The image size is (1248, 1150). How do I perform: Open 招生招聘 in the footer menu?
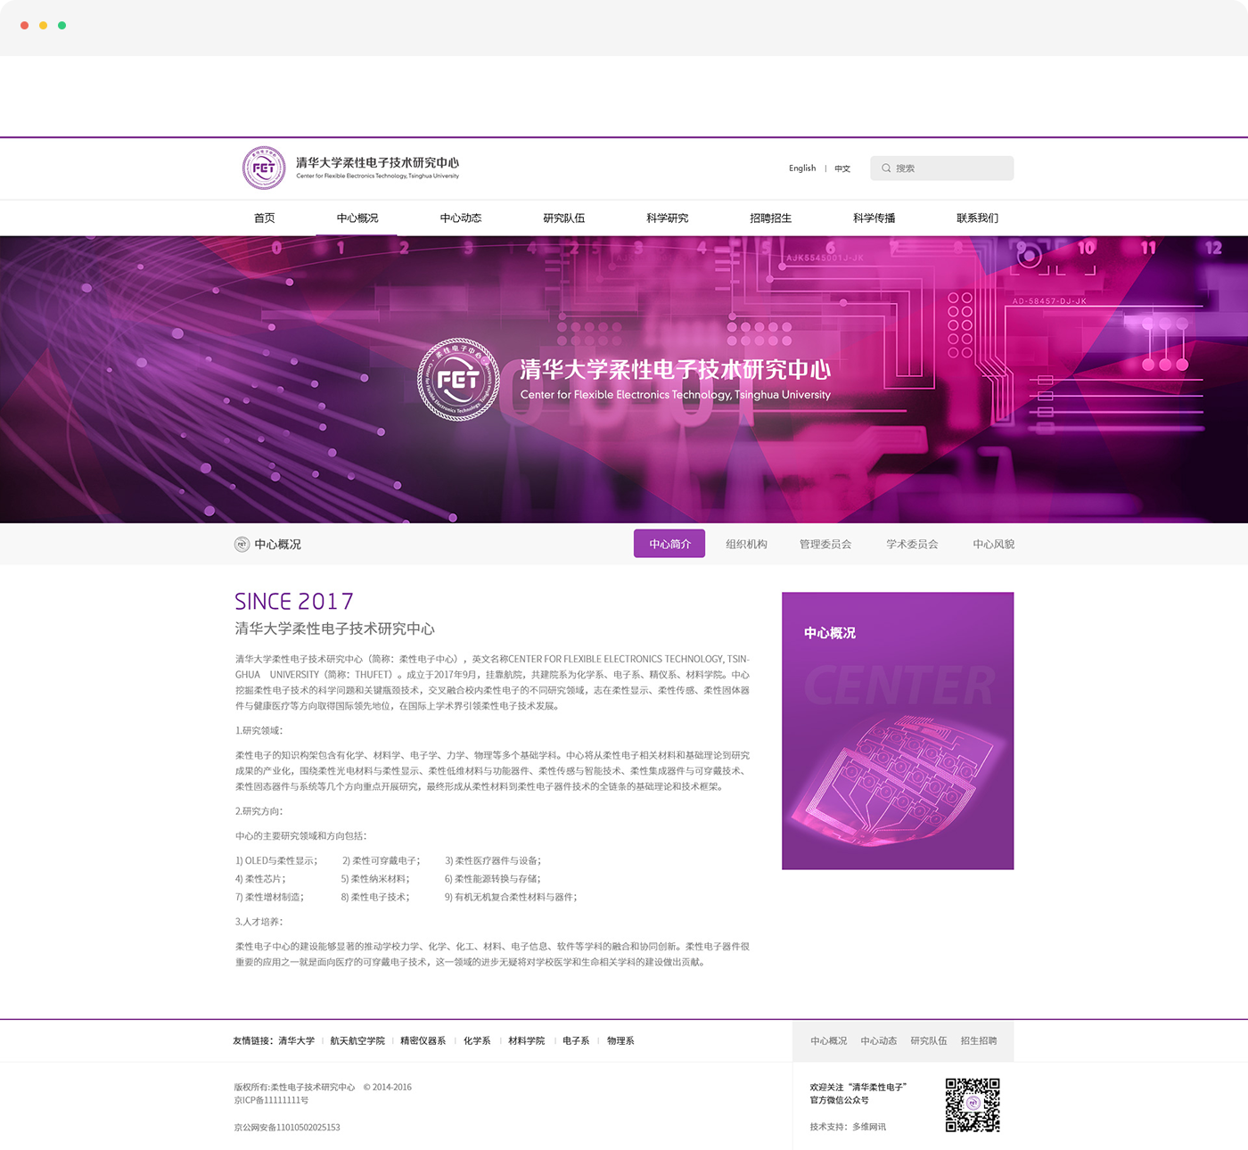point(979,1040)
